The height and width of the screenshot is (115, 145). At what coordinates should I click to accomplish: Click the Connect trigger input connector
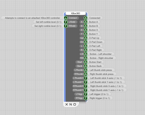point(66,18)
